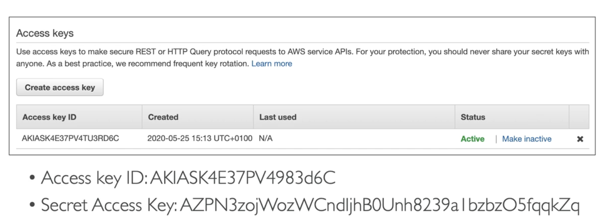Click the N/A last used value

266,138
